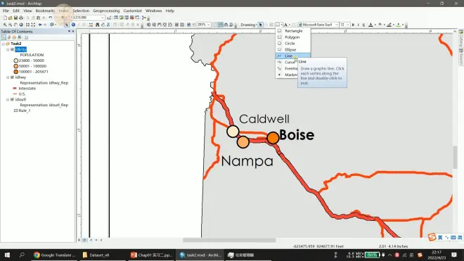Uncheck the idlcity layer checkbox
Viewport: 464px width, 261px height.
point(12,49)
